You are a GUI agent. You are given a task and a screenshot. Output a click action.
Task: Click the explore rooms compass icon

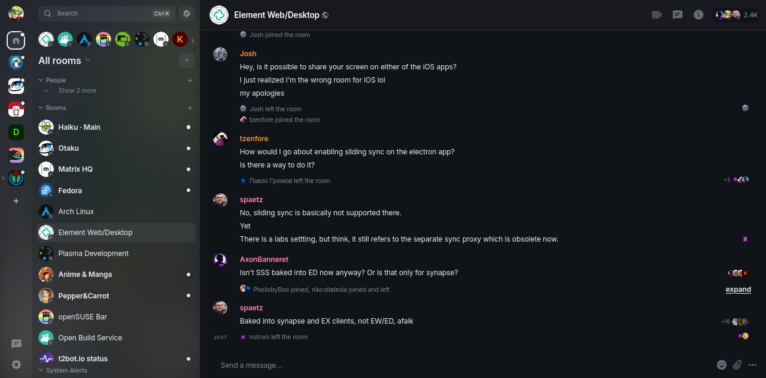click(x=187, y=13)
